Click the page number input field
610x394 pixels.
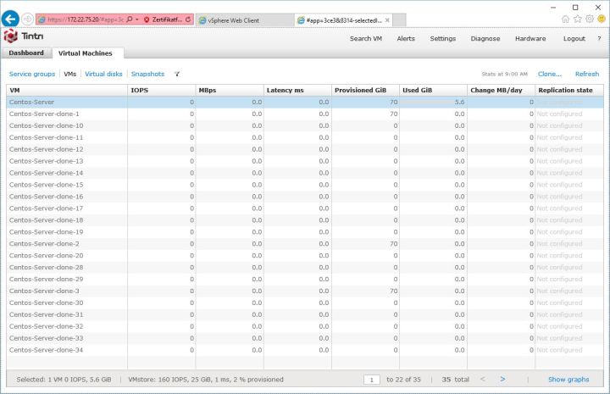point(372,380)
